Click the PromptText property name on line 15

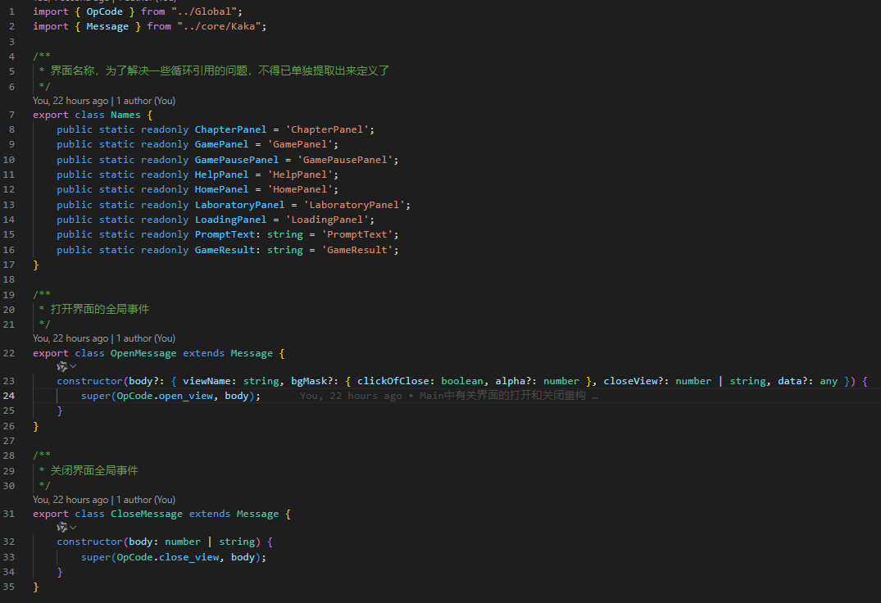click(225, 234)
